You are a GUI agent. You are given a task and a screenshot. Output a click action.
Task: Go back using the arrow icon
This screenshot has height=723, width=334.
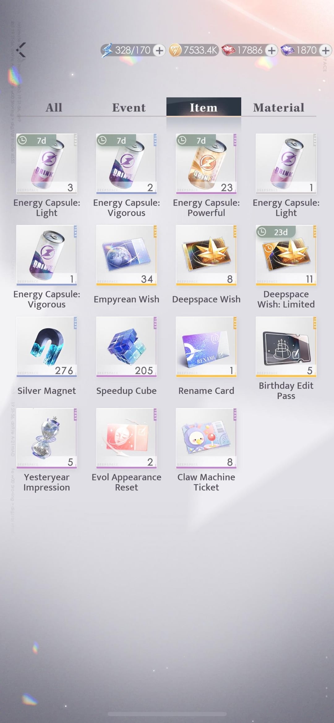pyautogui.click(x=21, y=50)
